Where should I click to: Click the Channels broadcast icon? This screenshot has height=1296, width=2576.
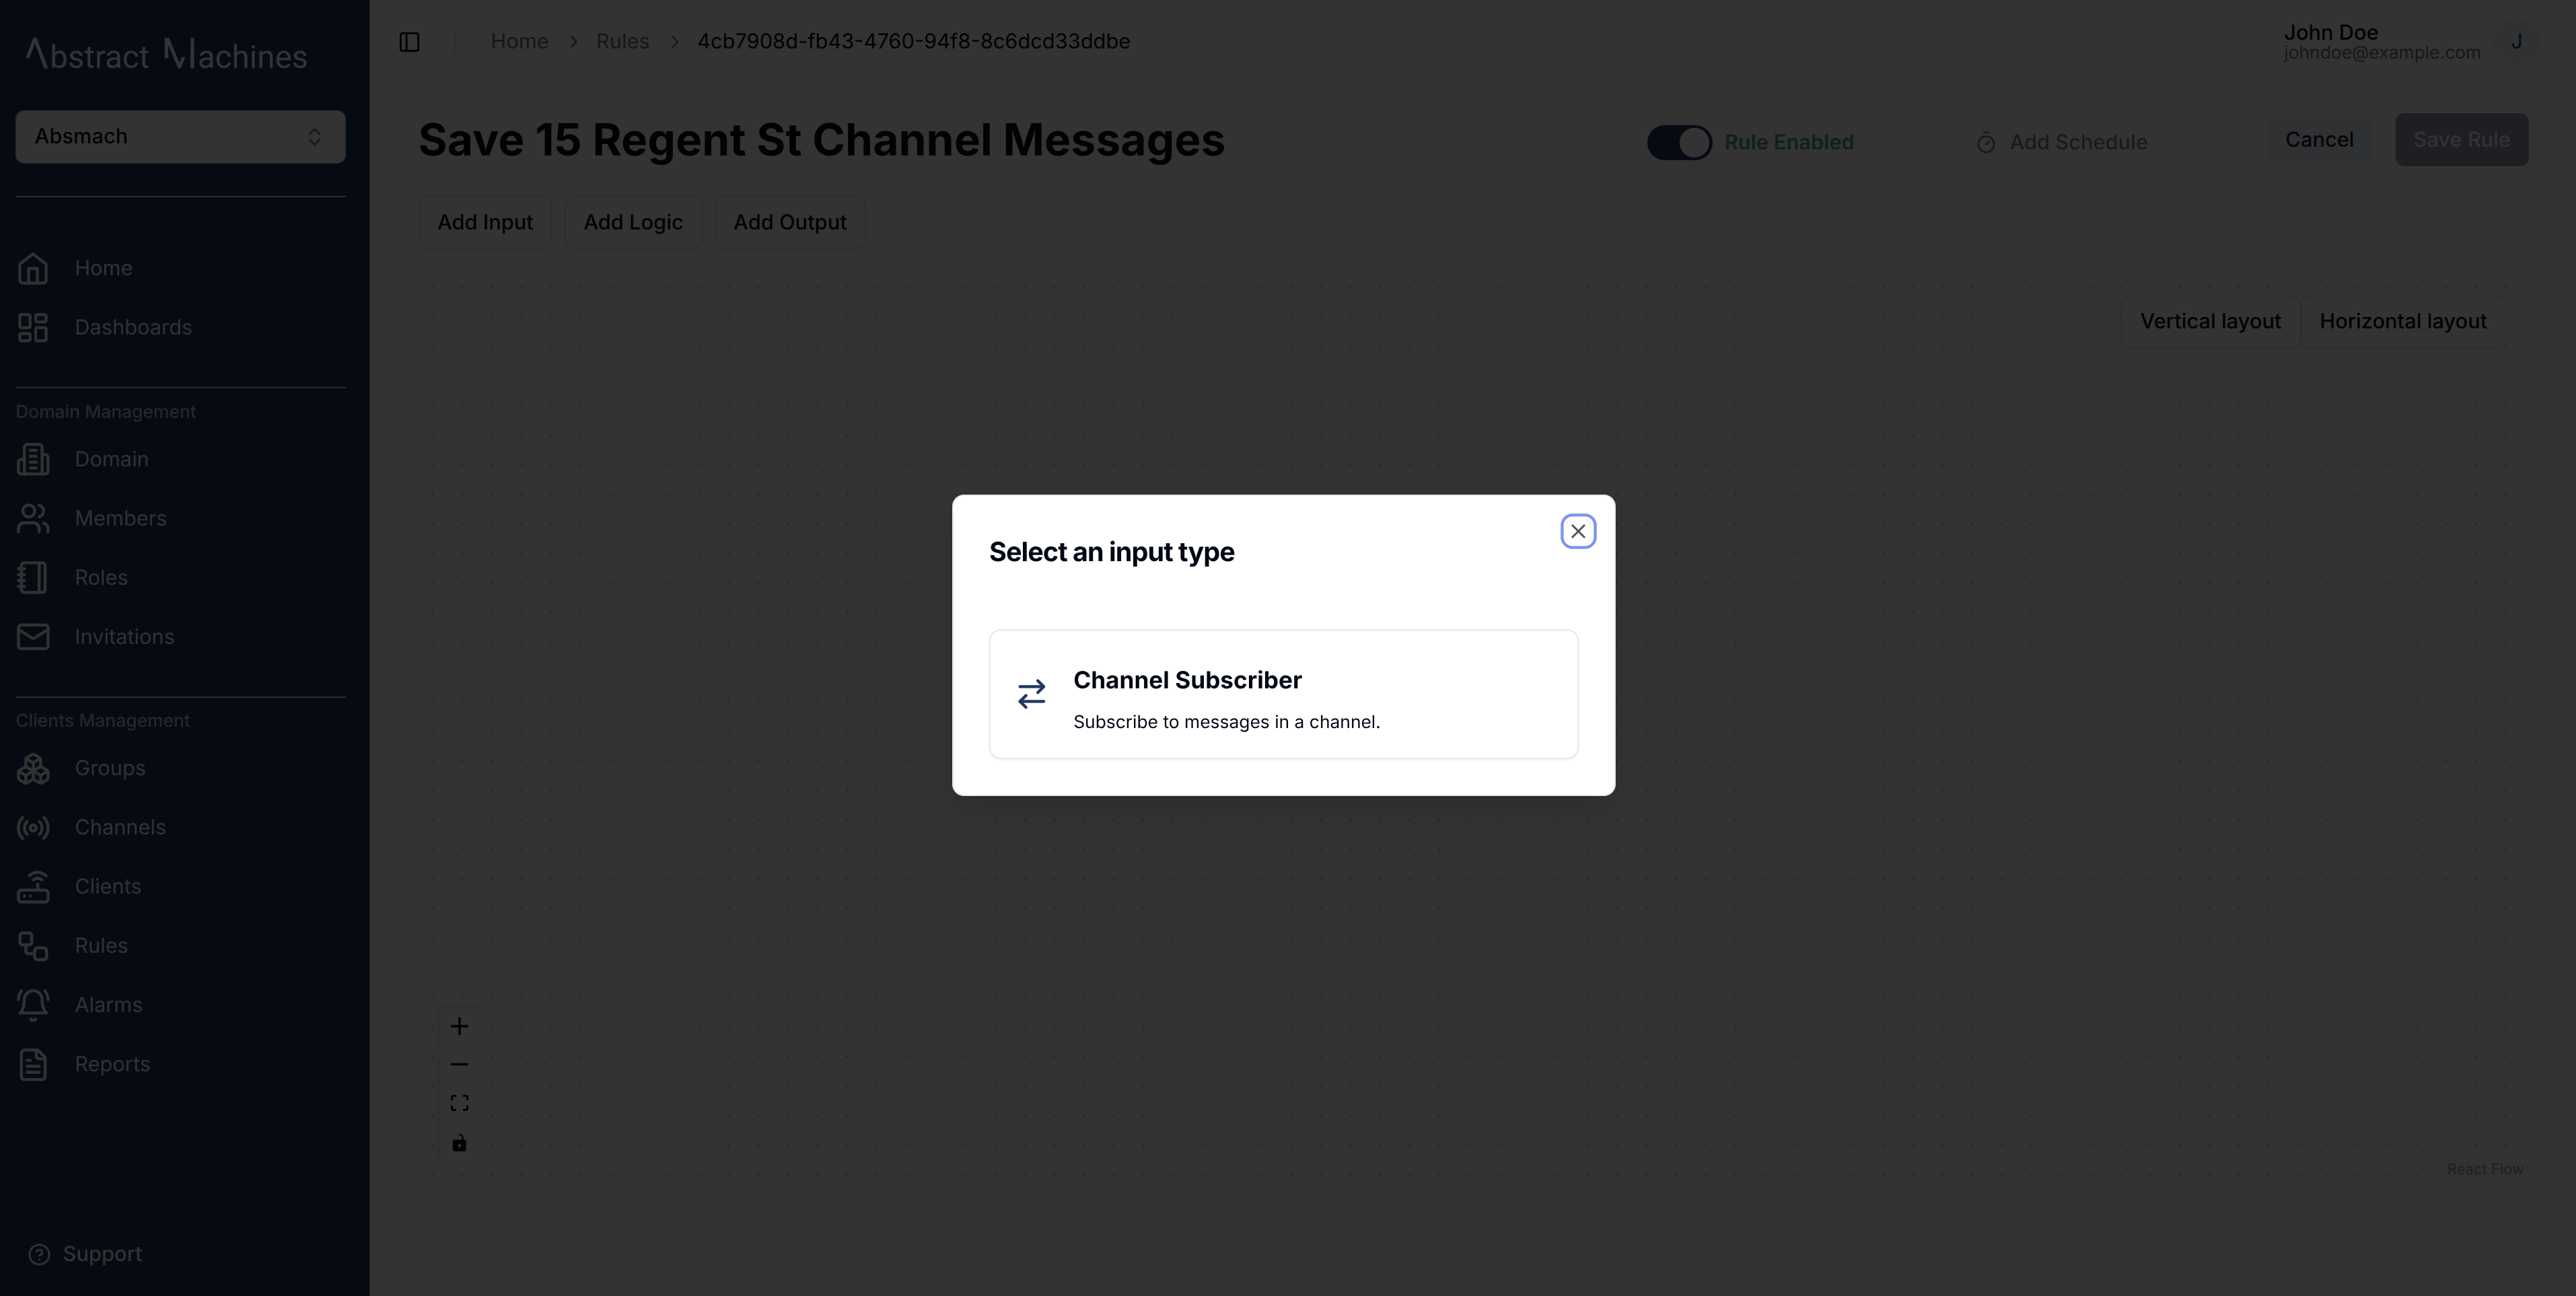(33, 827)
